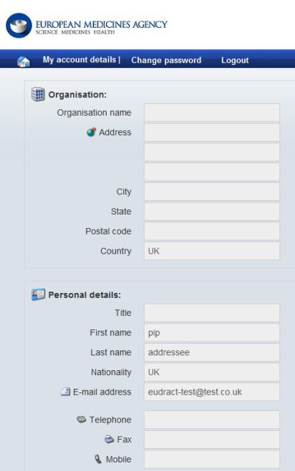Click the mobile phone icon
295x471 pixels.
(x=98, y=459)
